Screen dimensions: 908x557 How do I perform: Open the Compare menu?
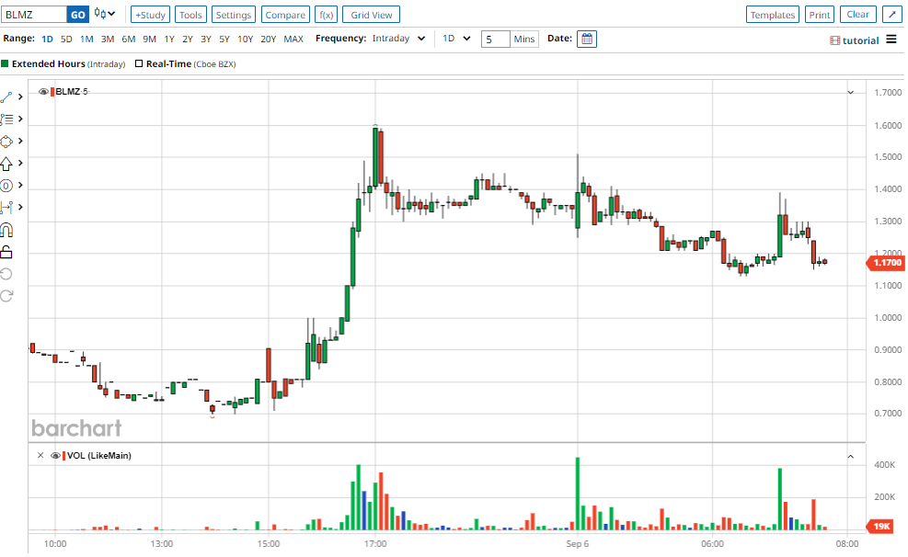click(x=285, y=15)
